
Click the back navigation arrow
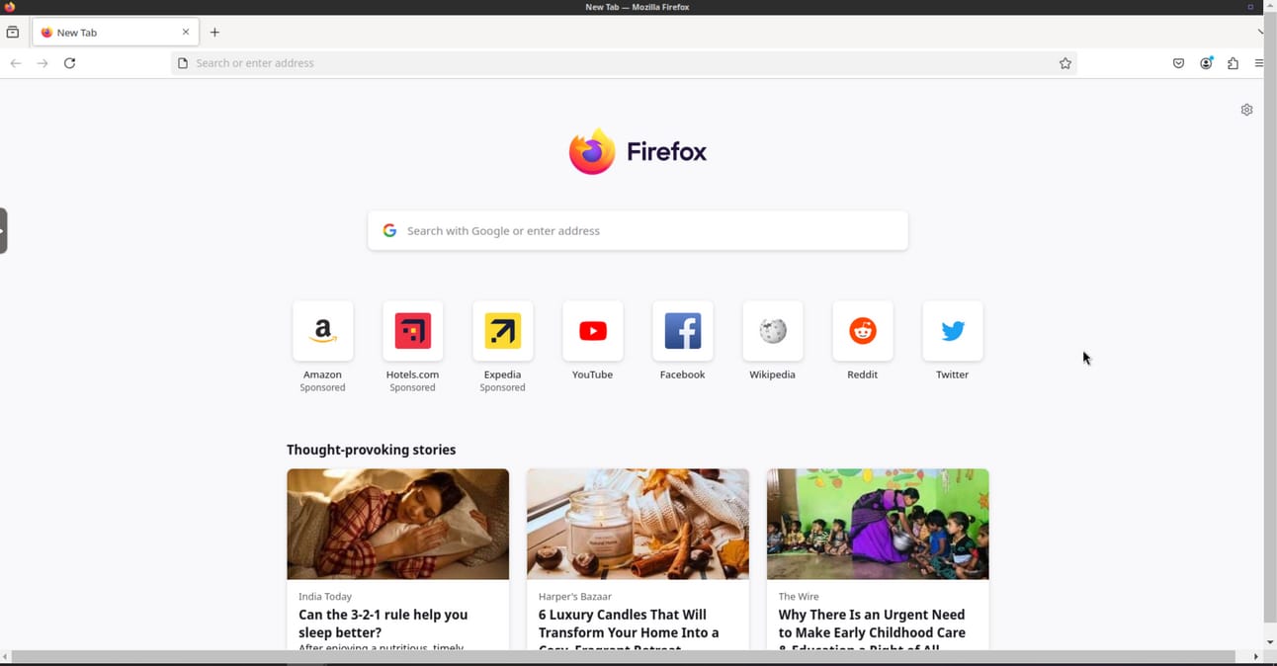pyautogui.click(x=16, y=63)
